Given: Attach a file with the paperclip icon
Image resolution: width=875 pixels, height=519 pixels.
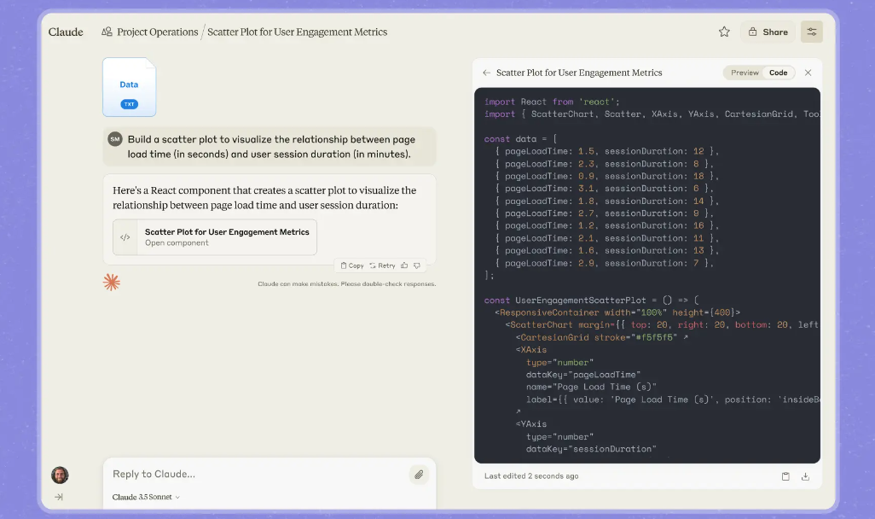Looking at the screenshot, I should click(419, 475).
